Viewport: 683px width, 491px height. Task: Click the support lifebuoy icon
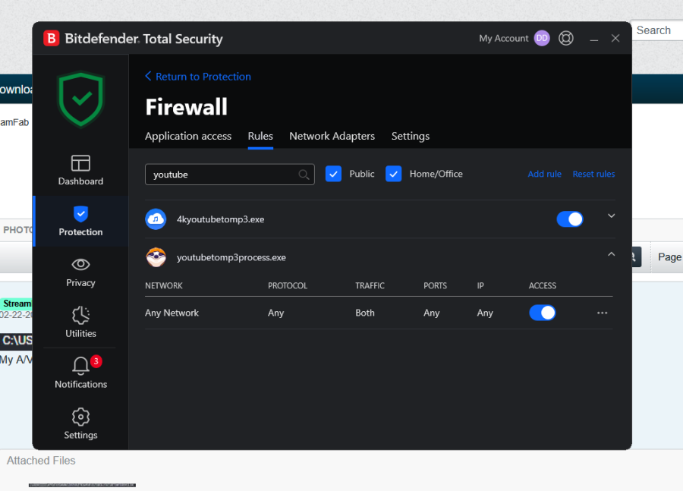566,38
